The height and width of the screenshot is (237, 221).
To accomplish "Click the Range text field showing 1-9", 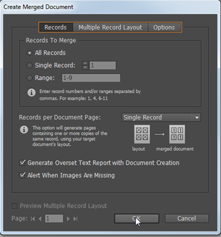I will point(91,78).
